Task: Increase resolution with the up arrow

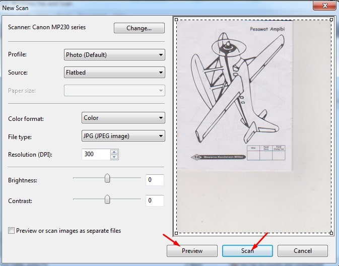Action: tap(114, 152)
